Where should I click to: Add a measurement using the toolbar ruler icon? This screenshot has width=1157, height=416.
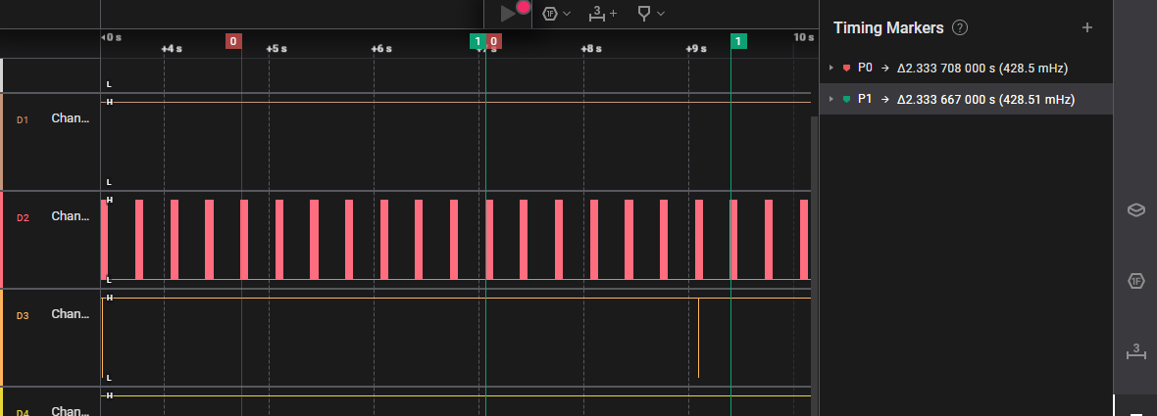point(597,13)
